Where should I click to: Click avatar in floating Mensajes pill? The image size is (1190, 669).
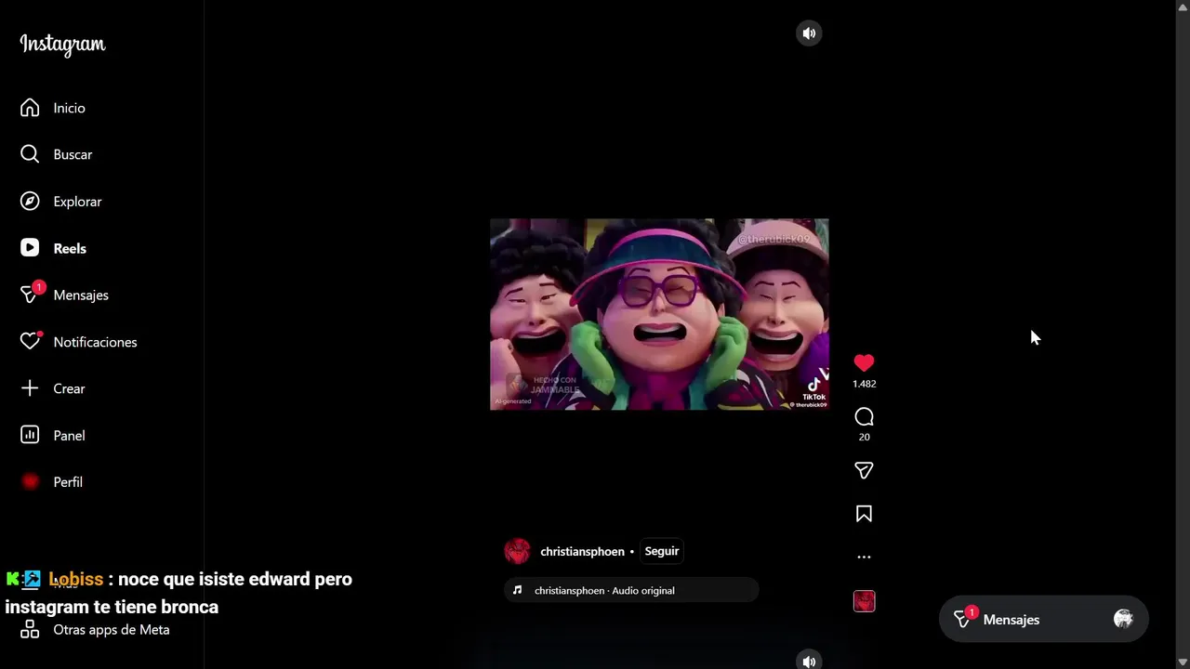[x=1123, y=619]
